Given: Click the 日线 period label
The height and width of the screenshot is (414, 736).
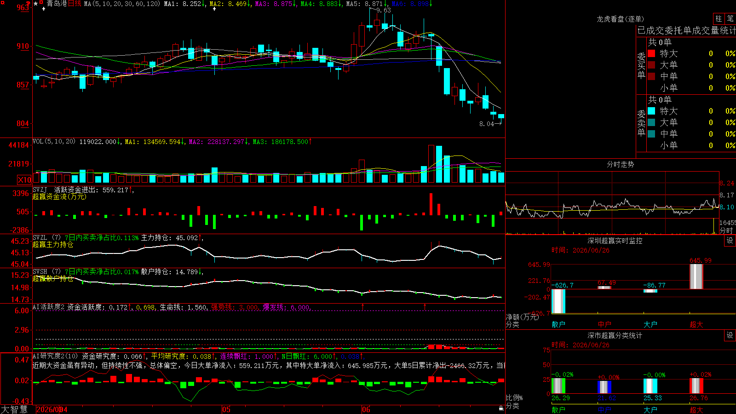Looking at the screenshot, I should pos(75,4).
